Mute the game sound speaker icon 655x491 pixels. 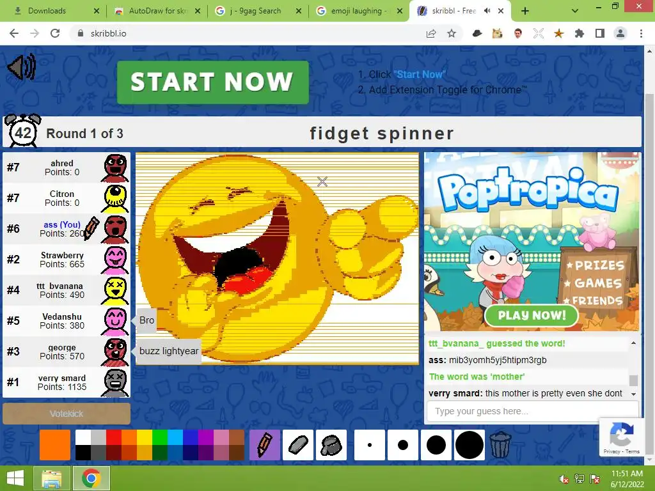(x=22, y=66)
